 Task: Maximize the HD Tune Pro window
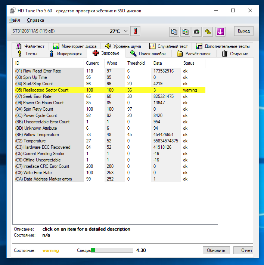pos(233,10)
